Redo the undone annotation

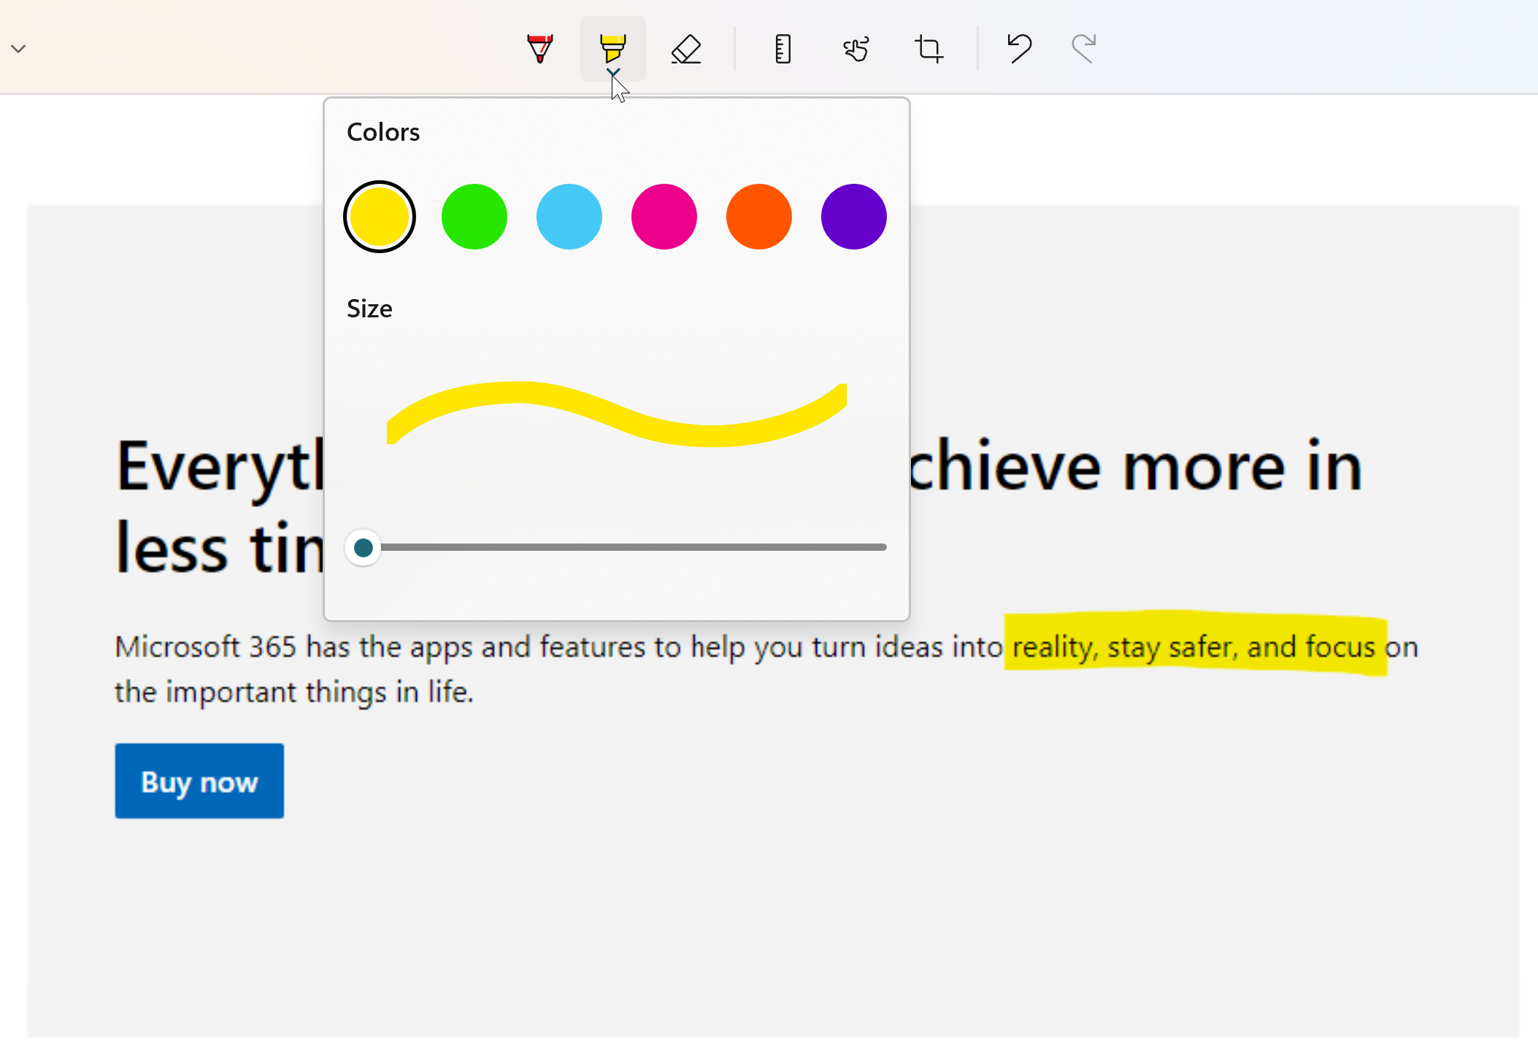pos(1082,48)
